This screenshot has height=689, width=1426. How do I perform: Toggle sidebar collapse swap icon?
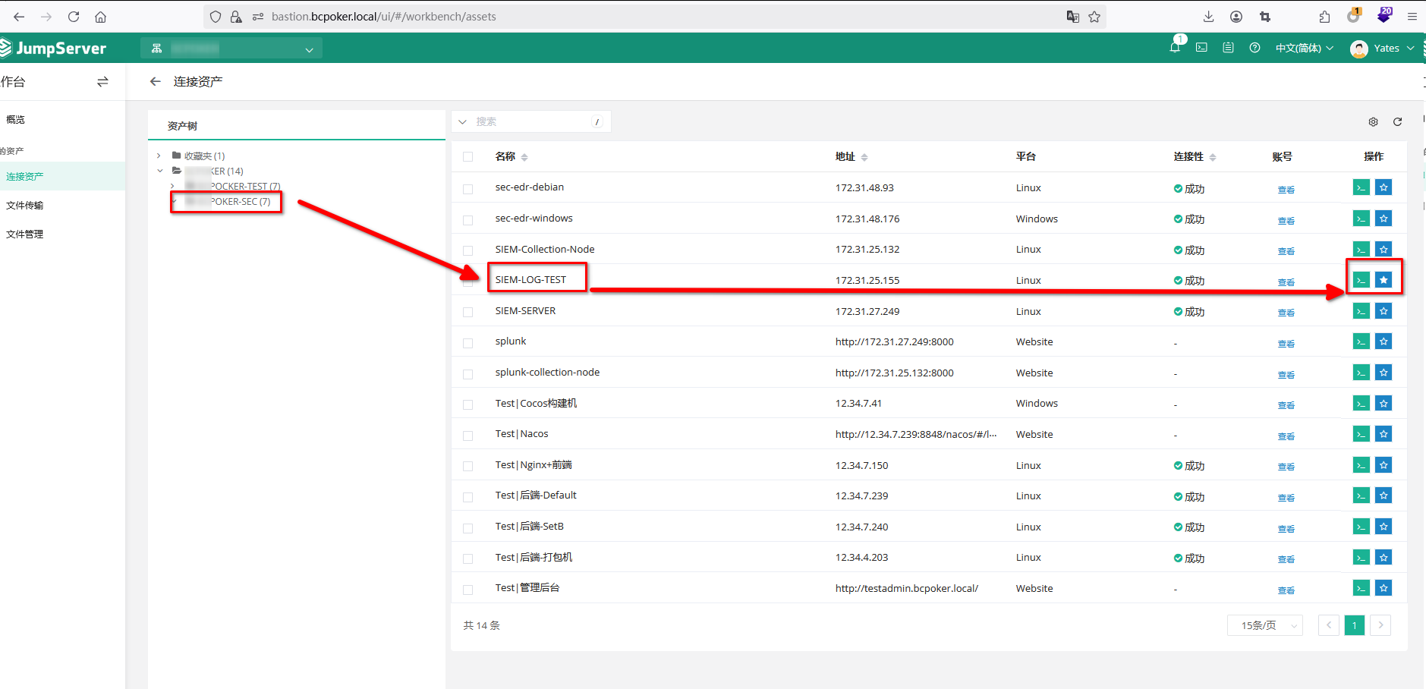(102, 82)
